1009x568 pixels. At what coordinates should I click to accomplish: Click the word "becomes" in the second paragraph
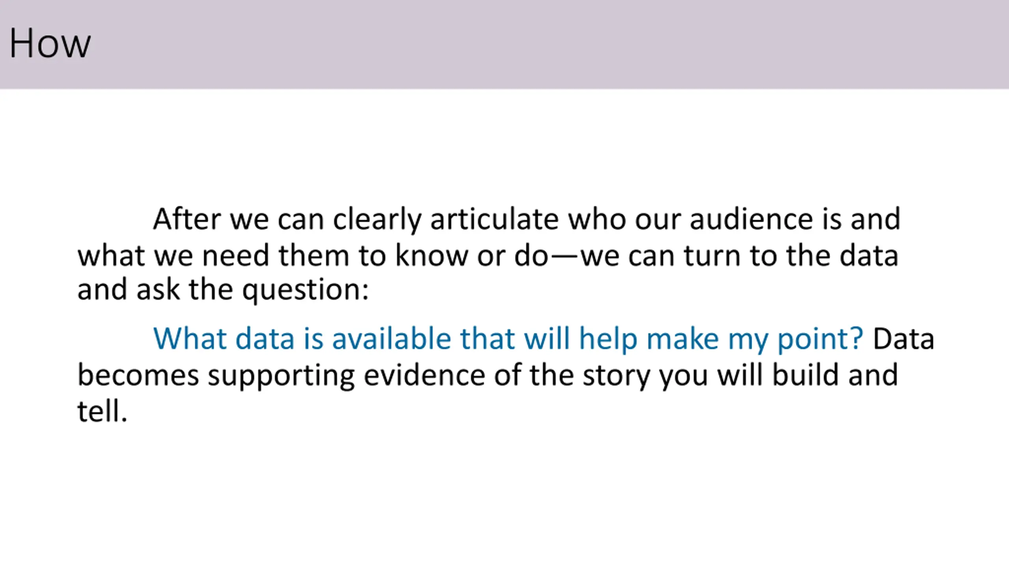click(138, 375)
